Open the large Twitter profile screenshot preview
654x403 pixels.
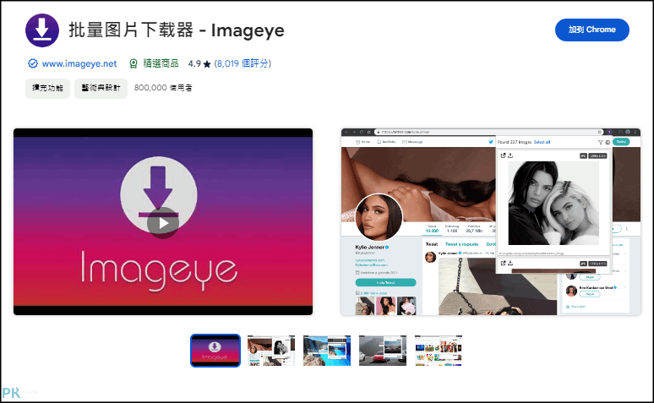[491, 221]
